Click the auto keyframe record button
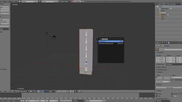 (87, 101)
